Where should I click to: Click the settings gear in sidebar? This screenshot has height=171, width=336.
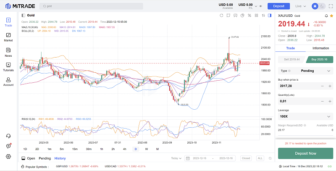coord(8,156)
